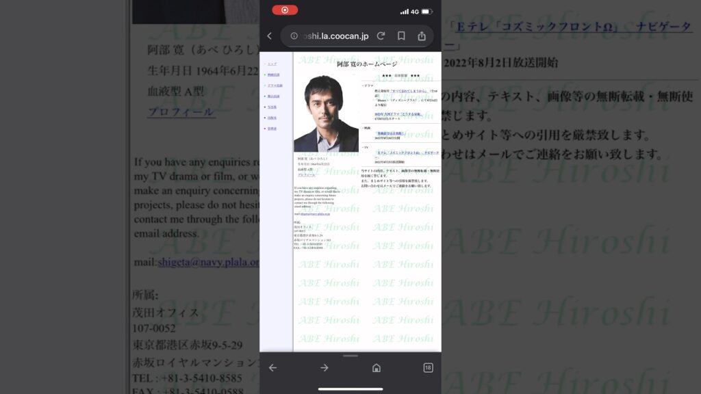Open the ドラマ出演 sidebar menu link
This screenshot has width=701, height=394.
tap(274, 86)
